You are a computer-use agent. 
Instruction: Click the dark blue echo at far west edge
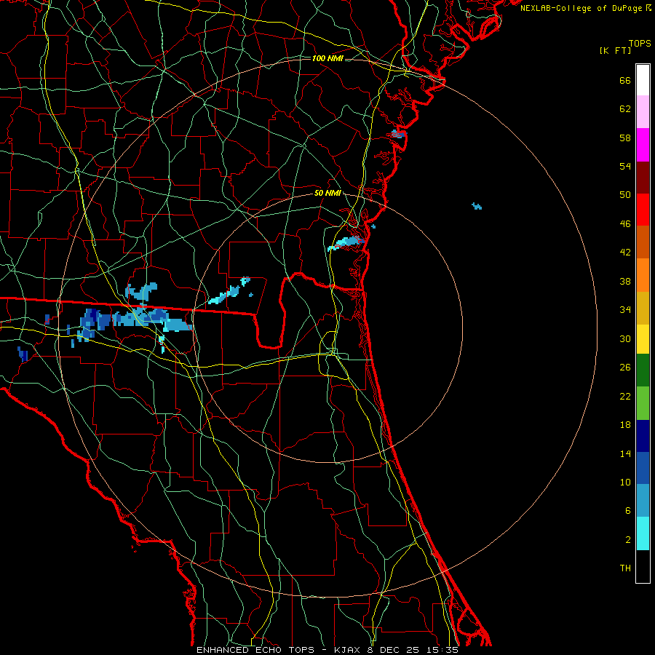23,354
